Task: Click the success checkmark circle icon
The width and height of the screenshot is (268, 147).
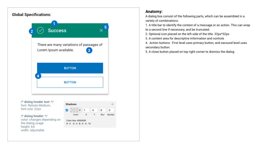Action: coord(40,30)
